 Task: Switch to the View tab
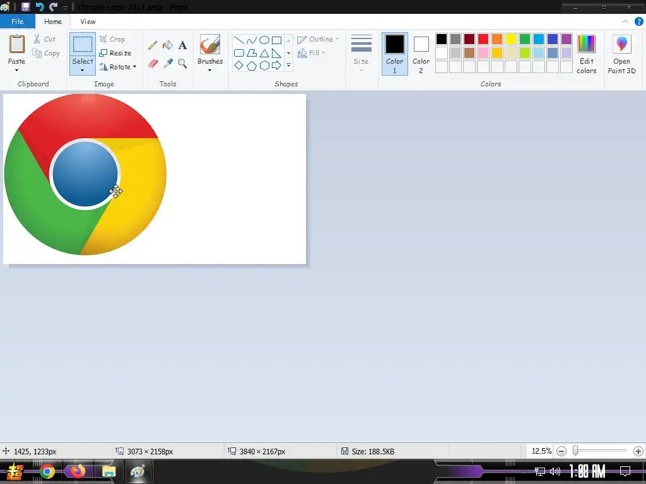(x=88, y=21)
